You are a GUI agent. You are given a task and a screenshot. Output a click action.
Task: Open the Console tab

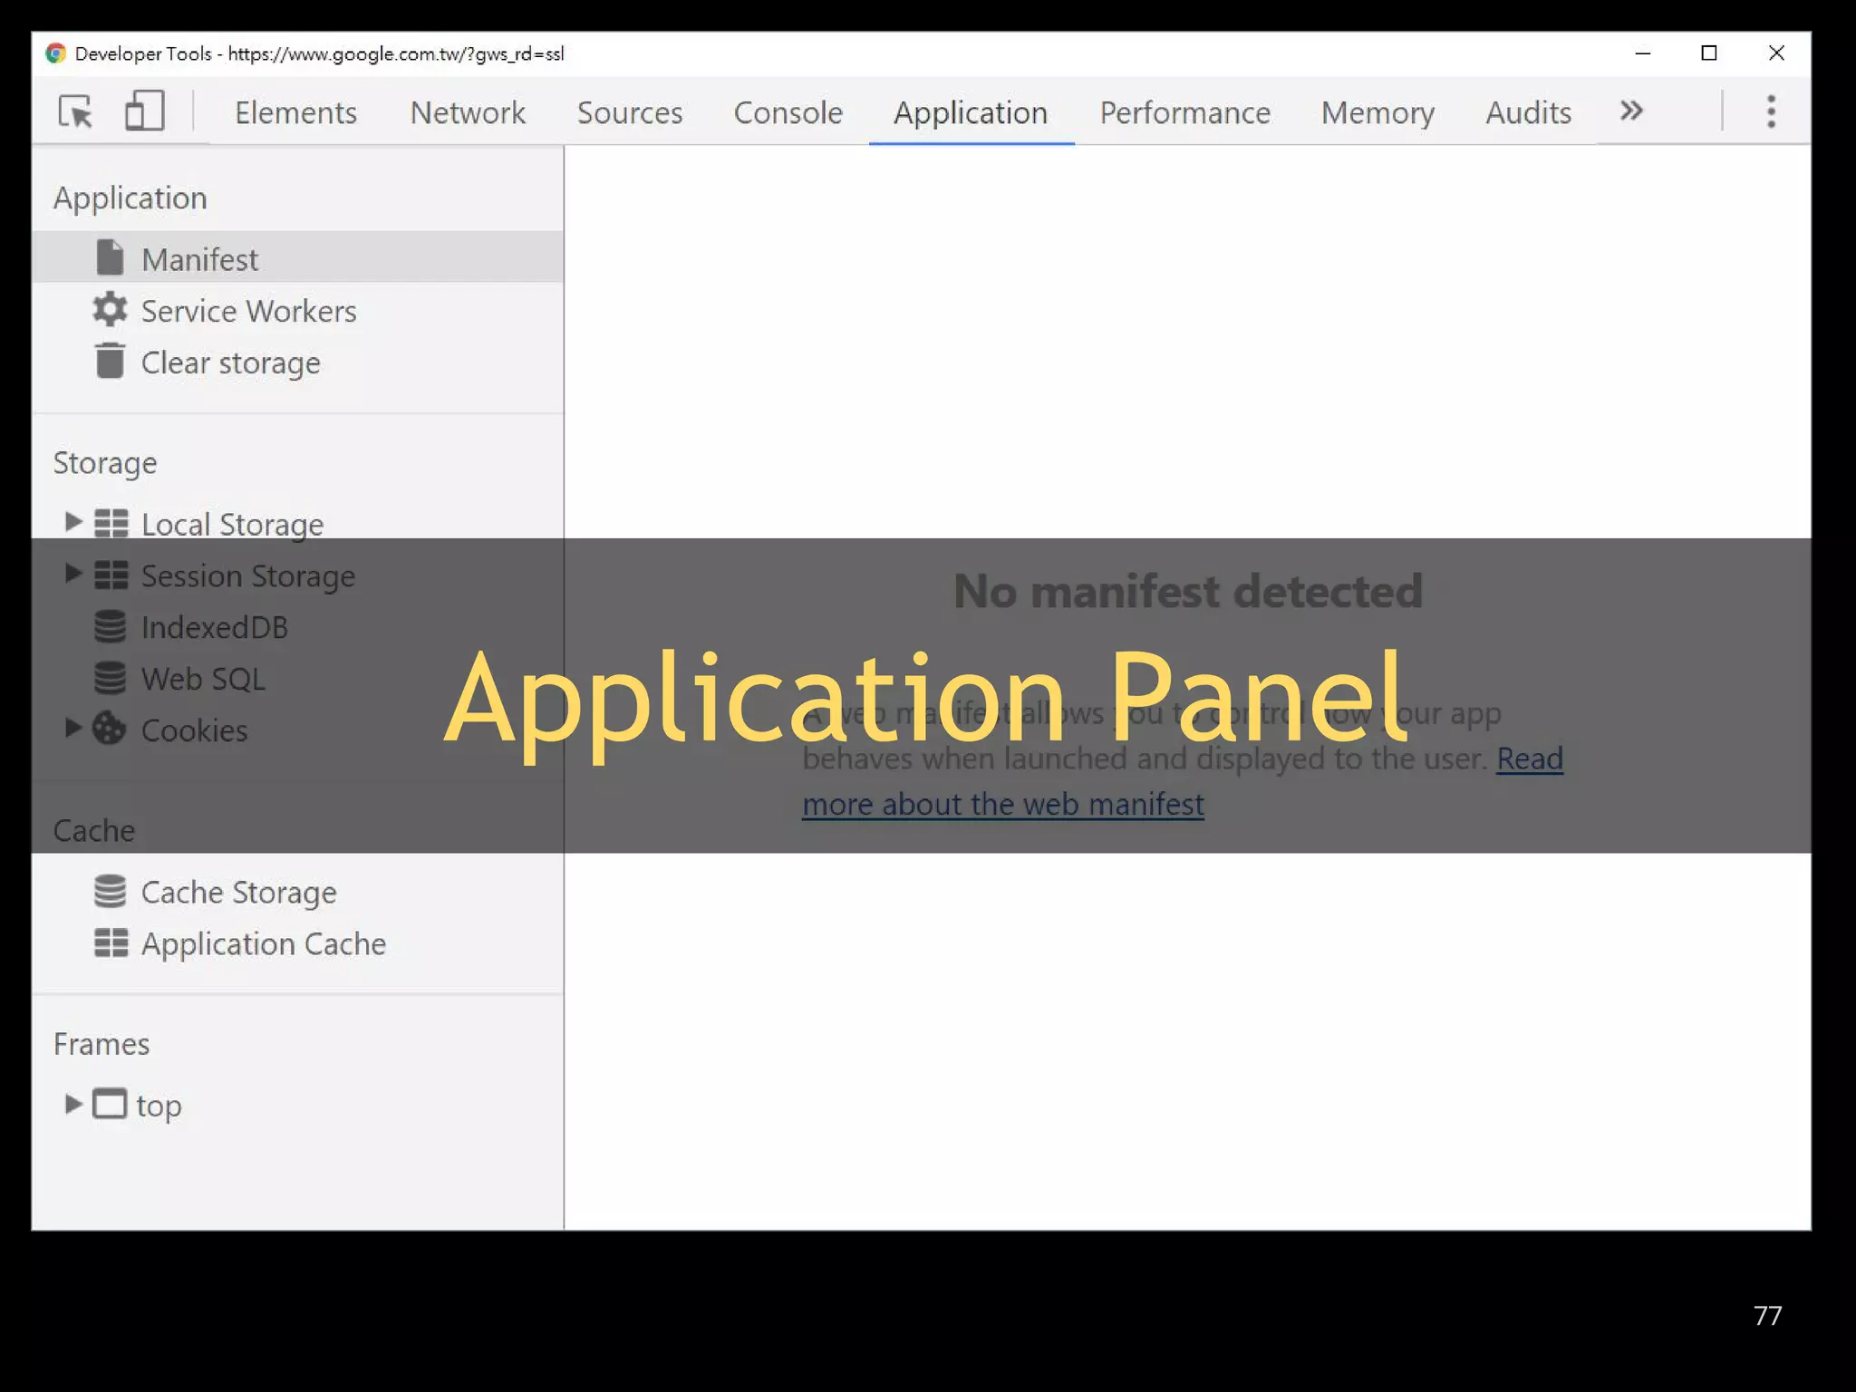tap(787, 112)
